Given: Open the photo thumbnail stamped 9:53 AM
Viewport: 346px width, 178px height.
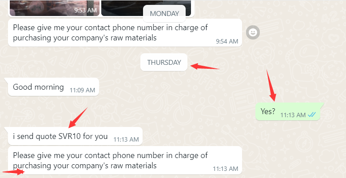Looking at the screenshot, I should [54, 8].
